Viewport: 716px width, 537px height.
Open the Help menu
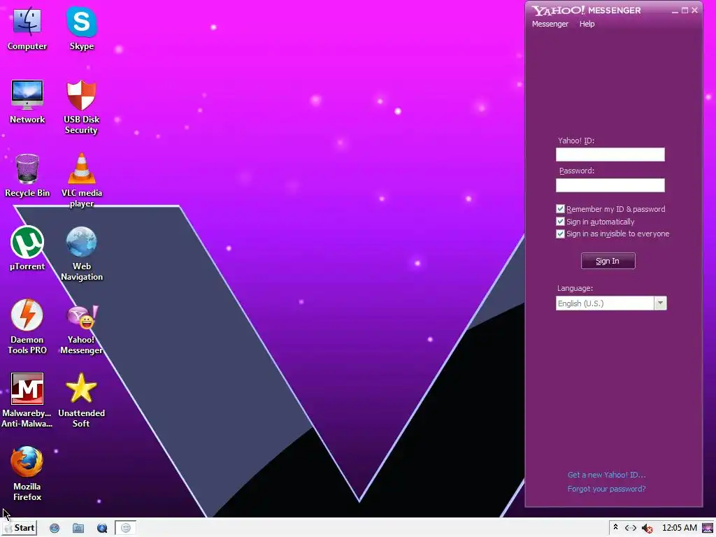tap(587, 24)
